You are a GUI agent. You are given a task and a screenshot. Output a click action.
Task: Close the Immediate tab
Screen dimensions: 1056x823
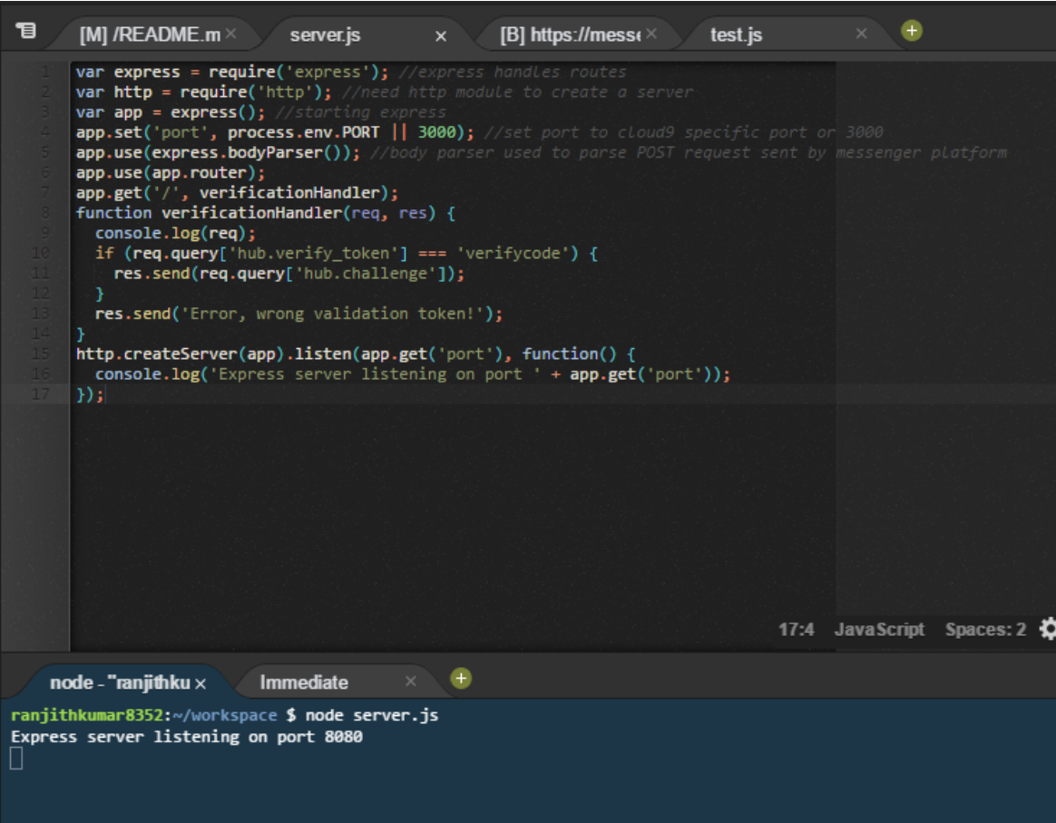pyautogui.click(x=411, y=682)
